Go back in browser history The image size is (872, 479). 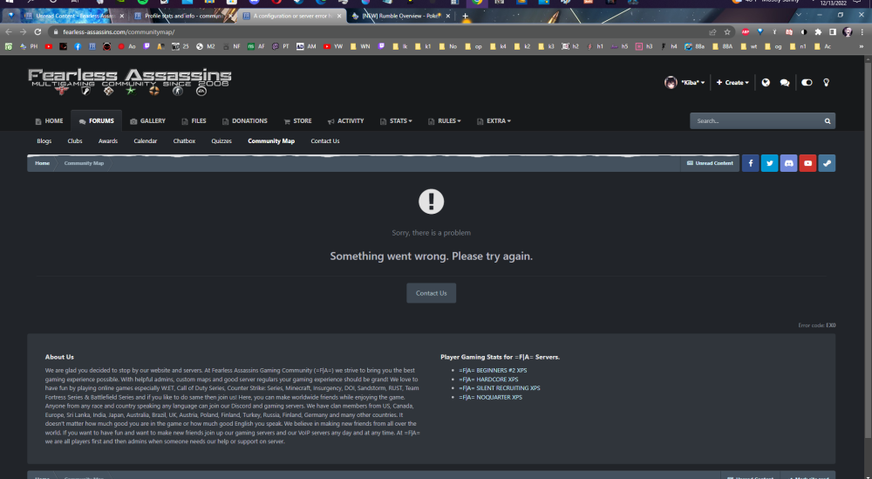tap(9, 31)
